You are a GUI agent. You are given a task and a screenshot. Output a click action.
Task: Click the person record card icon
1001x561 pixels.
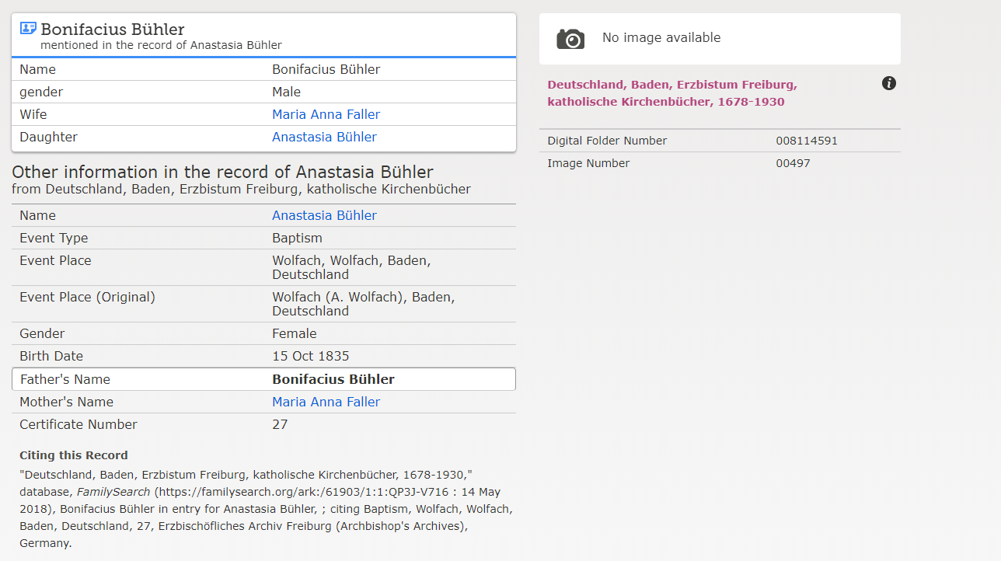(x=28, y=28)
